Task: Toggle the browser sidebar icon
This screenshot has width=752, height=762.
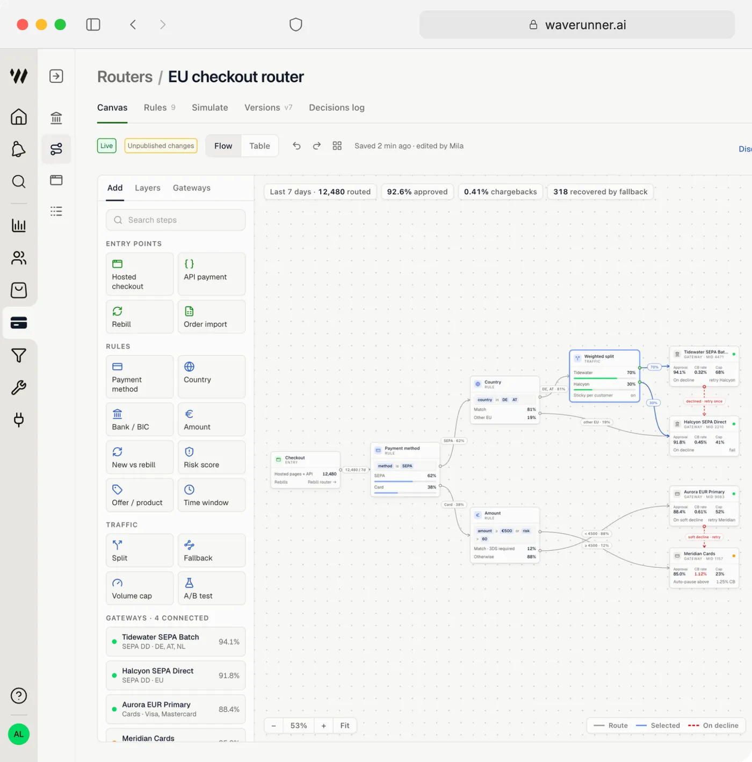Action: [93, 25]
